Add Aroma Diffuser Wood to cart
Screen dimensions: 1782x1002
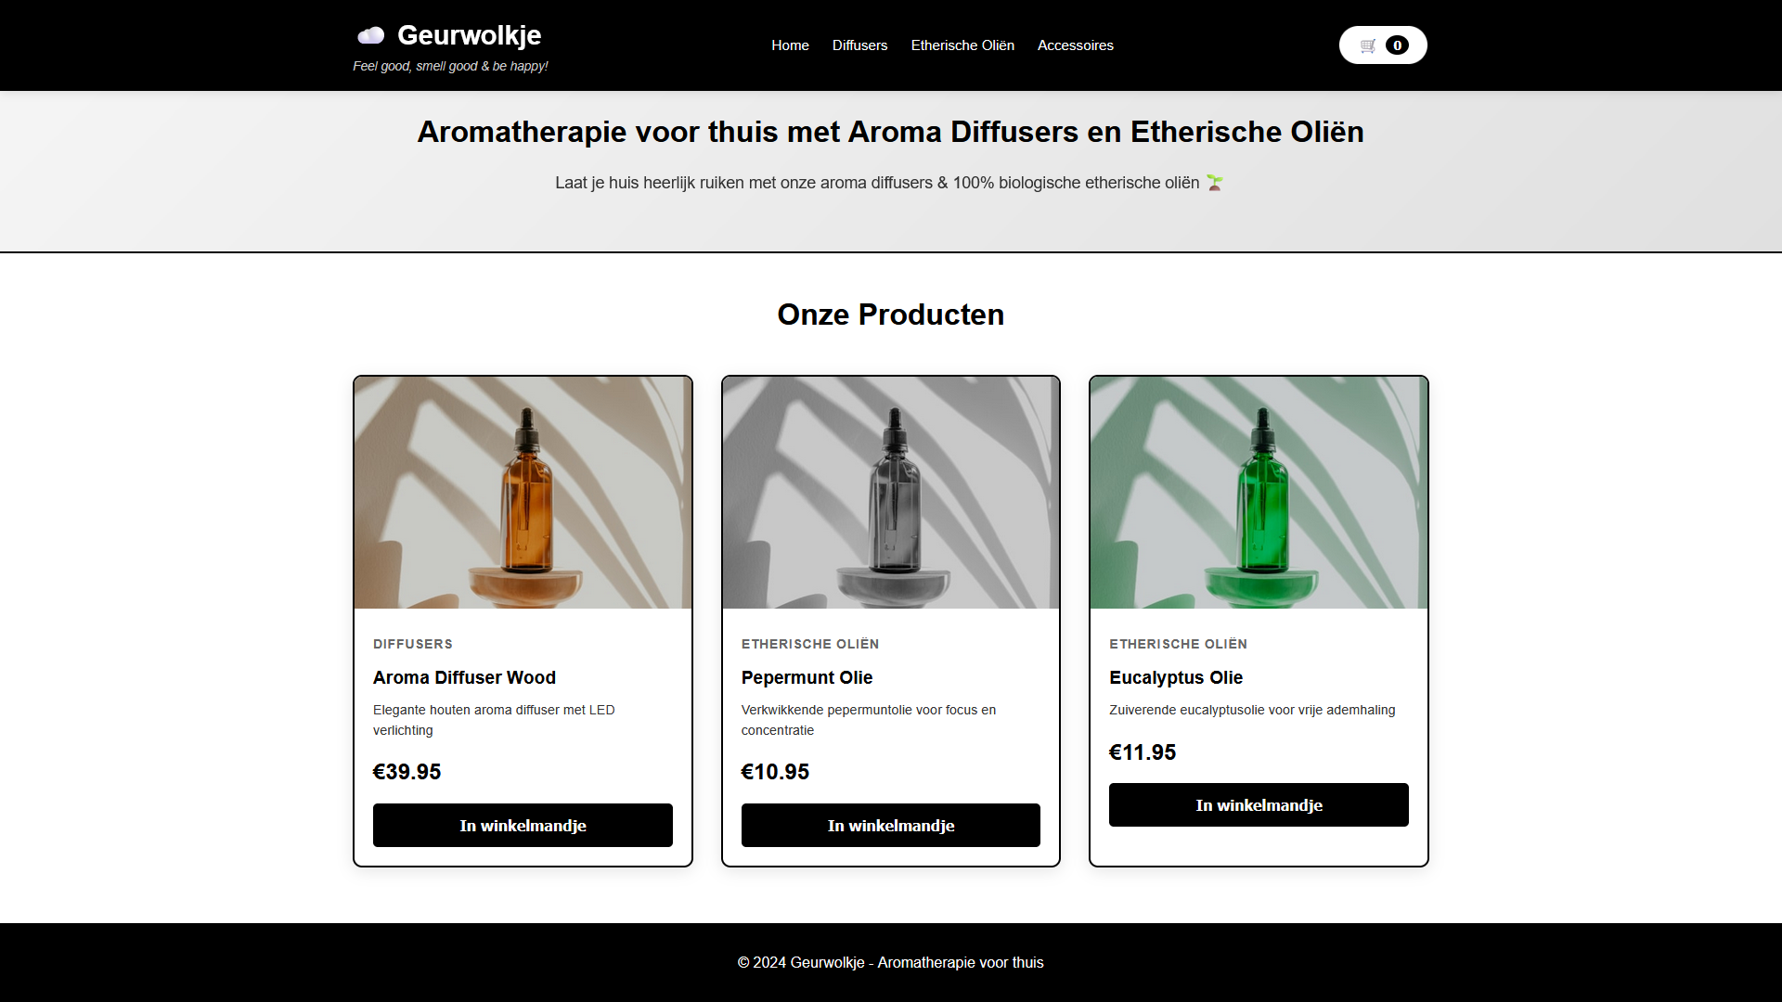click(523, 825)
